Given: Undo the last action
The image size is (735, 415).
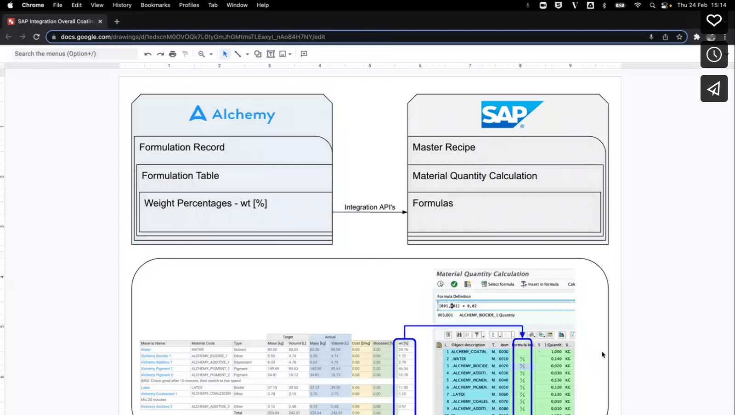Looking at the screenshot, I should (x=147, y=54).
